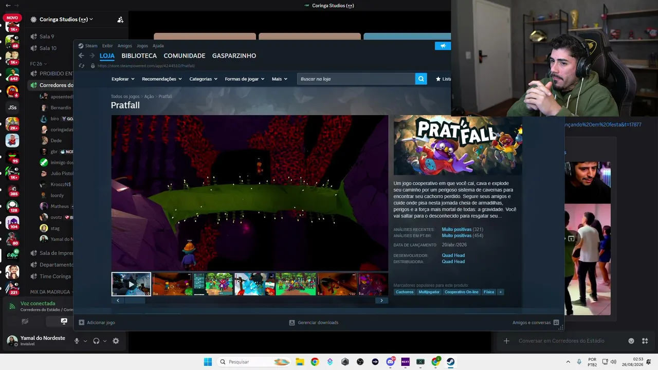Click the Windows Pesquisar search box

click(255, 362)
